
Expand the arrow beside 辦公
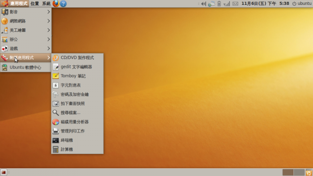click(48, 39)
